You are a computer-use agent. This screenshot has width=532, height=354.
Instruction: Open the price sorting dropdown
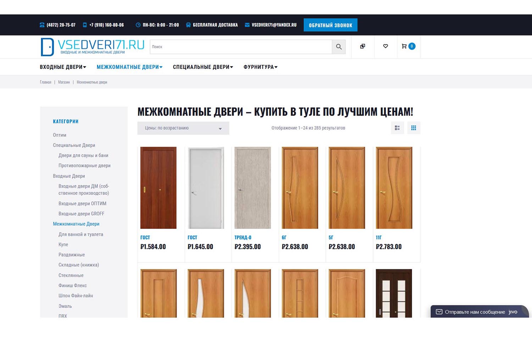[183, 128]
